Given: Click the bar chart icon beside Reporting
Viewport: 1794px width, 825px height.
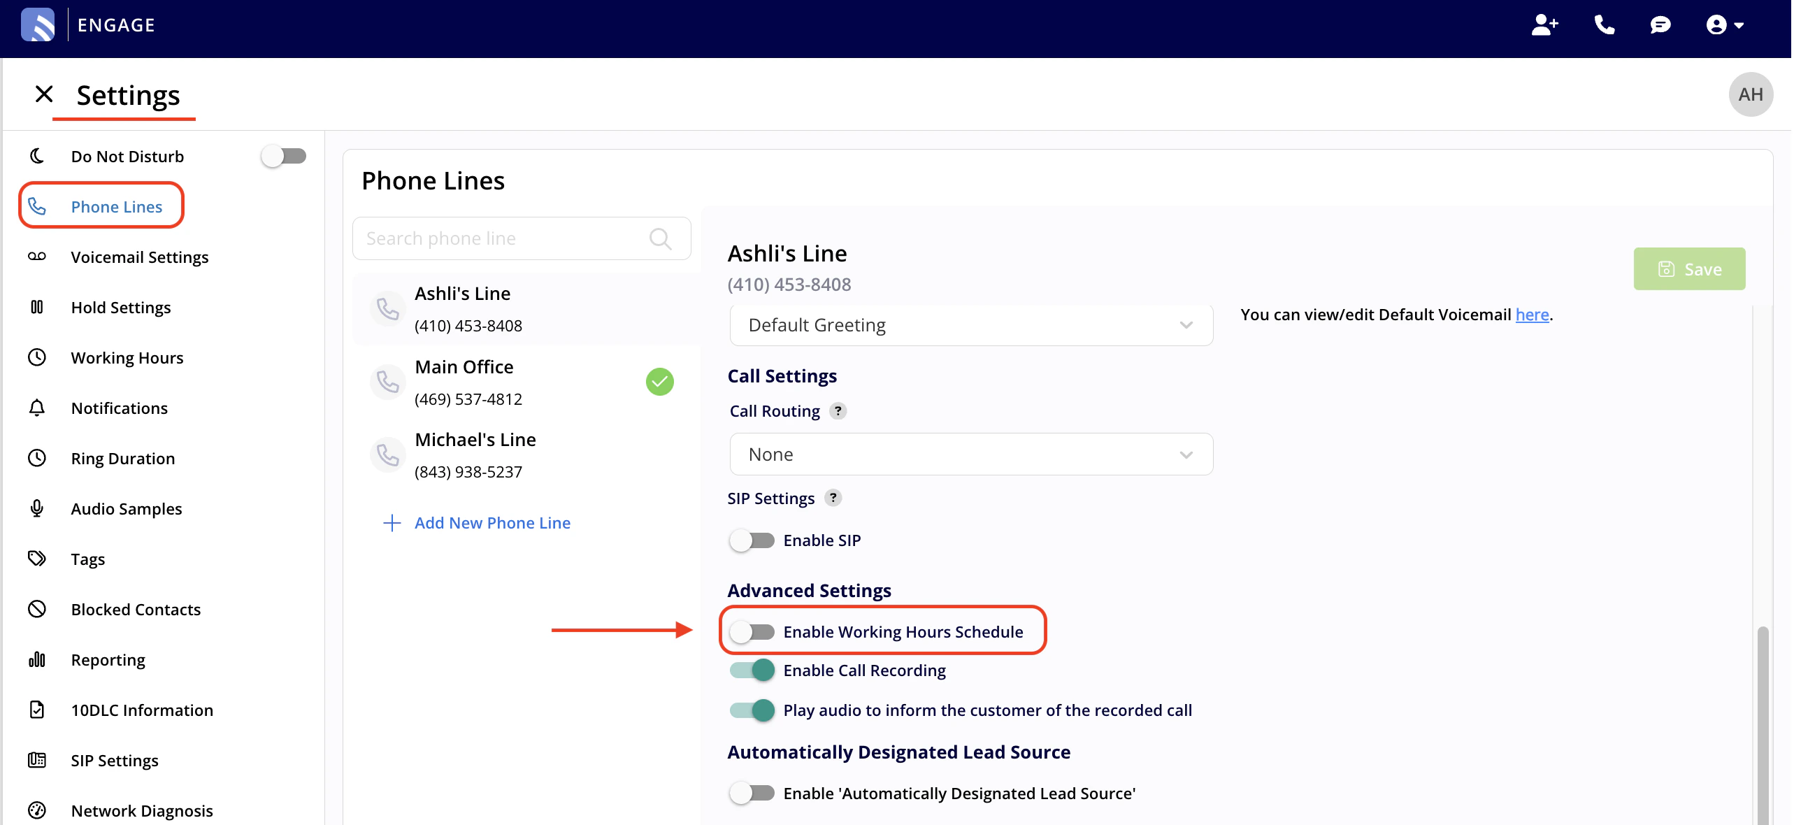Looking at the screenshot, I should [x=37, y=659].
